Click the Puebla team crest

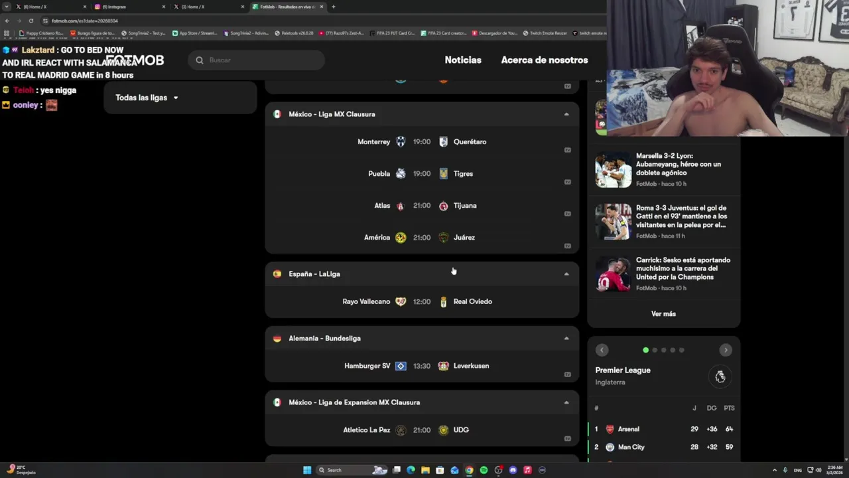pyautogui.click(x=401, y=173)
